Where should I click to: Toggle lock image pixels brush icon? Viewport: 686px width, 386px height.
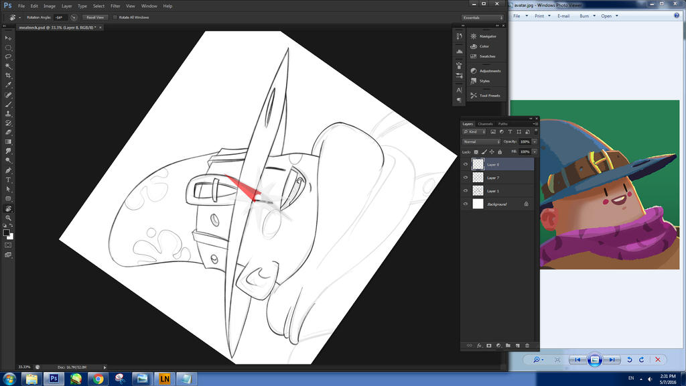pyautogui.click(x=484, y=152)
